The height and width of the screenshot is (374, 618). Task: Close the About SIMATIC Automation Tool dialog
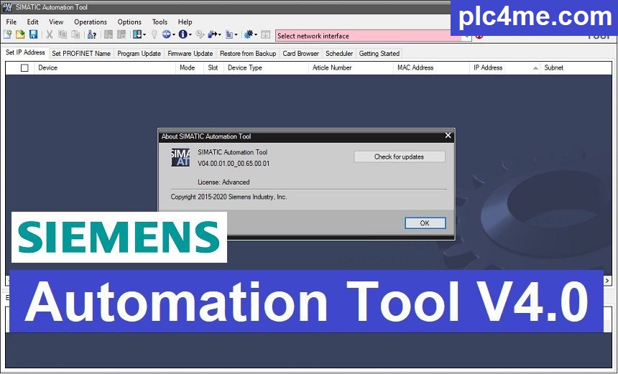point(448,136)
